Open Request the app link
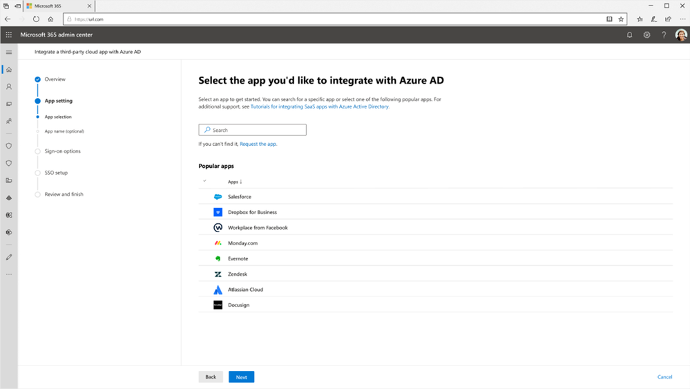690x389 pixels. tap(258, 144)
